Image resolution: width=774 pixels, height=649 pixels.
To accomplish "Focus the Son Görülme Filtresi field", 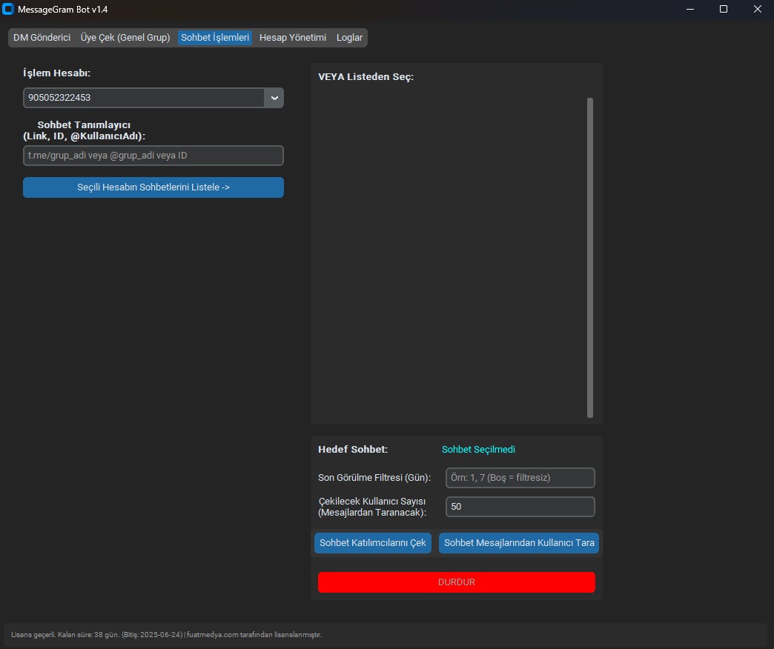I will click(520, 478).
